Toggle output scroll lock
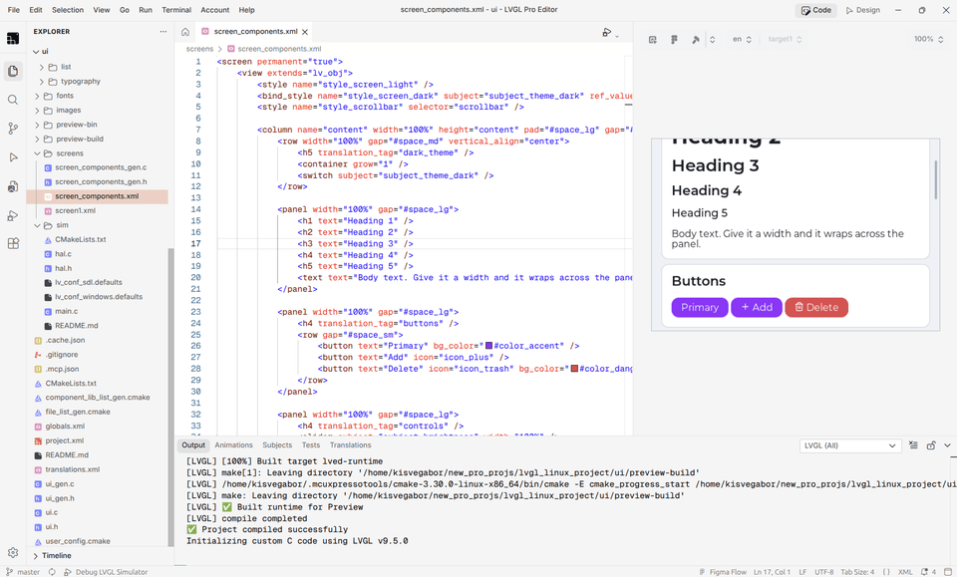Screen dimensions: 957x577 pyautogui.click(x=931, y=445)
